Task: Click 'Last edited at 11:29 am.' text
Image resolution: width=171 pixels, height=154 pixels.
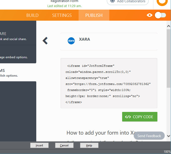Action: 64,6
